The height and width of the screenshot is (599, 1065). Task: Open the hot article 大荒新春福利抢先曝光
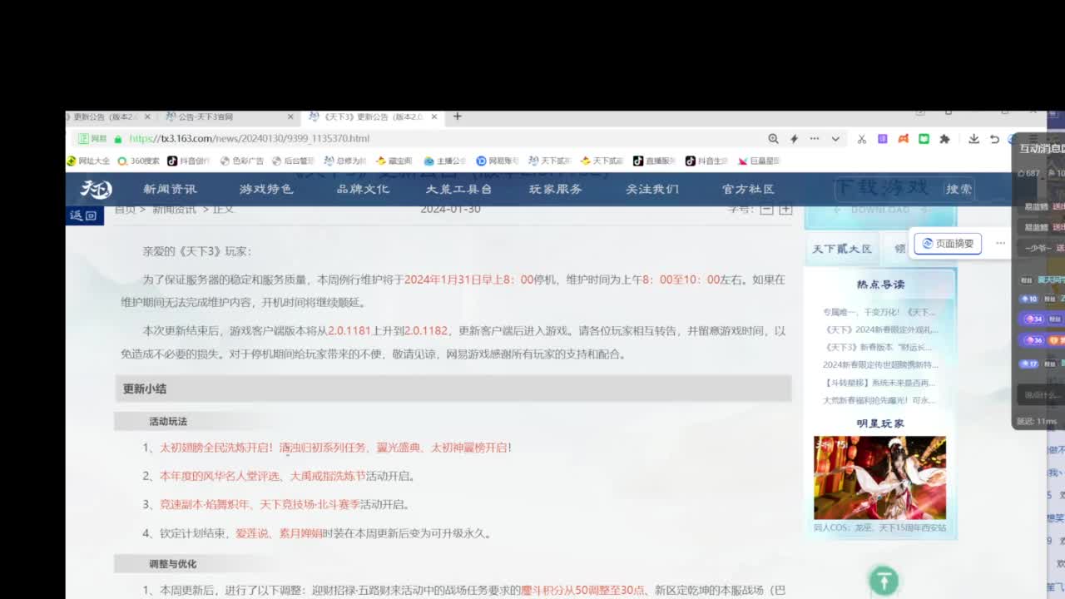click(x=879, y=400)
